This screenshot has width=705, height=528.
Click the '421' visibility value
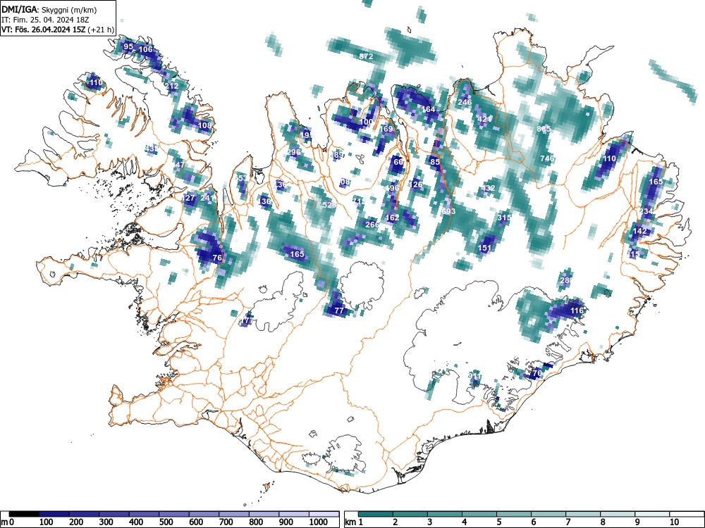pos(484,119)
